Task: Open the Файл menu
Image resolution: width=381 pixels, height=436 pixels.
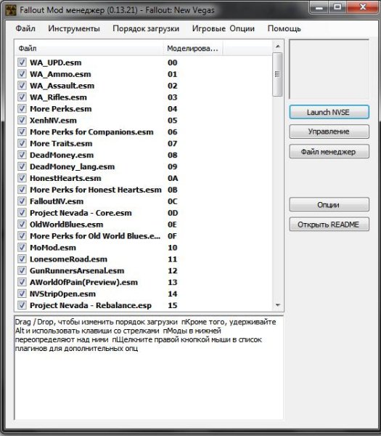Action: click(x=25, y=28)
